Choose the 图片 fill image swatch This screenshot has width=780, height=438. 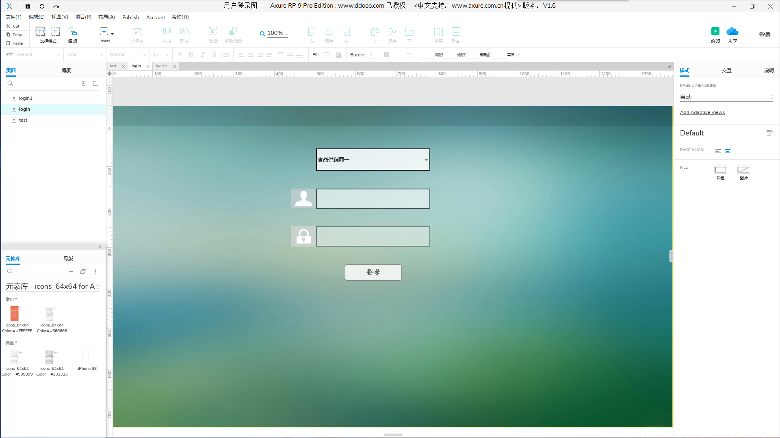pyautogui.click(x=743, y=170)
